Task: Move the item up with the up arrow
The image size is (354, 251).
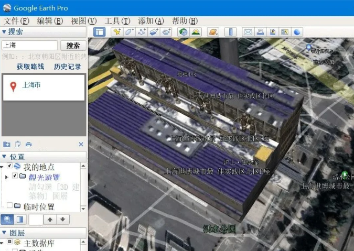Action: pyautogui.click(x=50, y=219)
